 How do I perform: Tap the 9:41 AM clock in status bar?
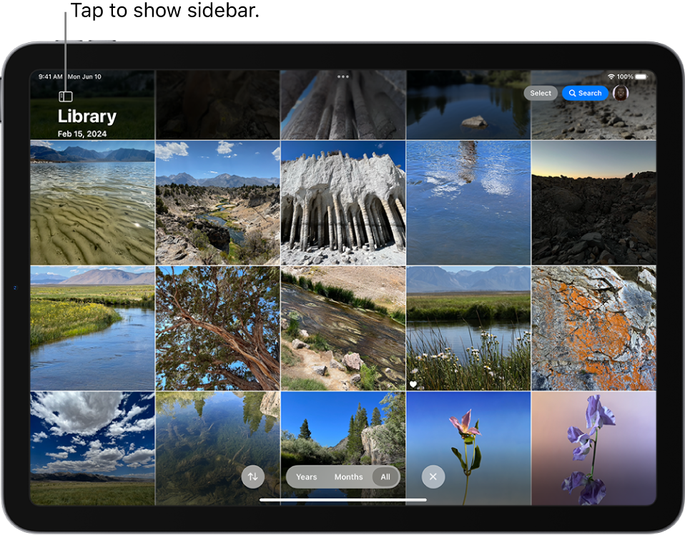coord(50,77)
